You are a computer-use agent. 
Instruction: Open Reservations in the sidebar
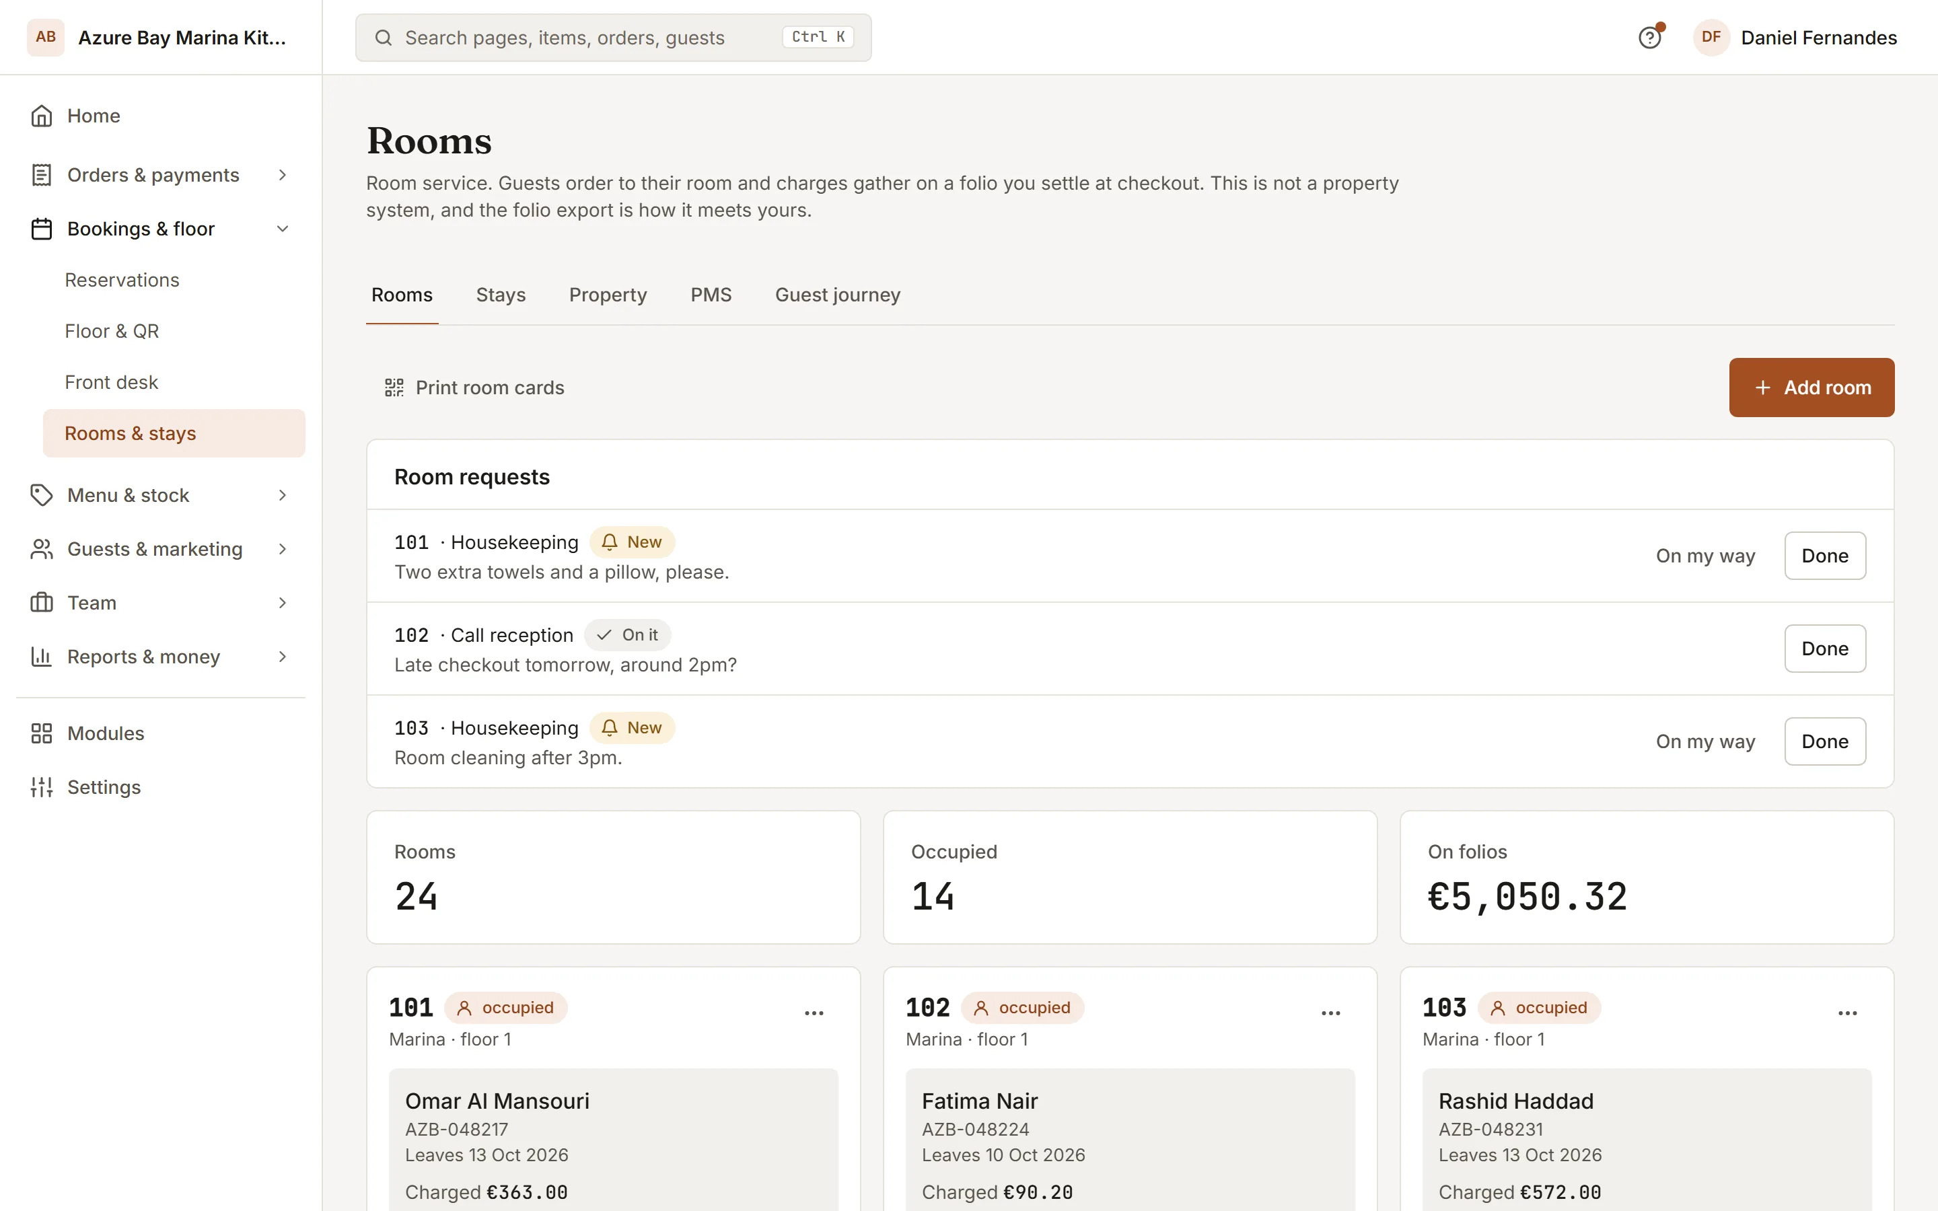[x=174, y=281]
